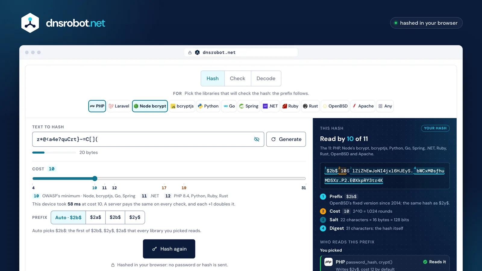Choose the .NET library chip
The image size is (482, 271).
pyautogui.click(x=271, y=106)
